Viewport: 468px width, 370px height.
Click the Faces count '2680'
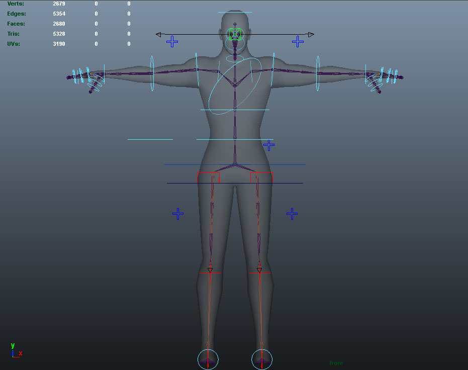(59, 24)
